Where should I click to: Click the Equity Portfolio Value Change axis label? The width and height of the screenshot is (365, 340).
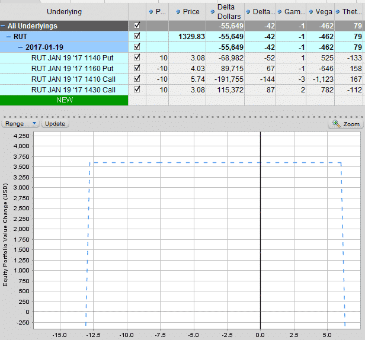coord(5,235)
